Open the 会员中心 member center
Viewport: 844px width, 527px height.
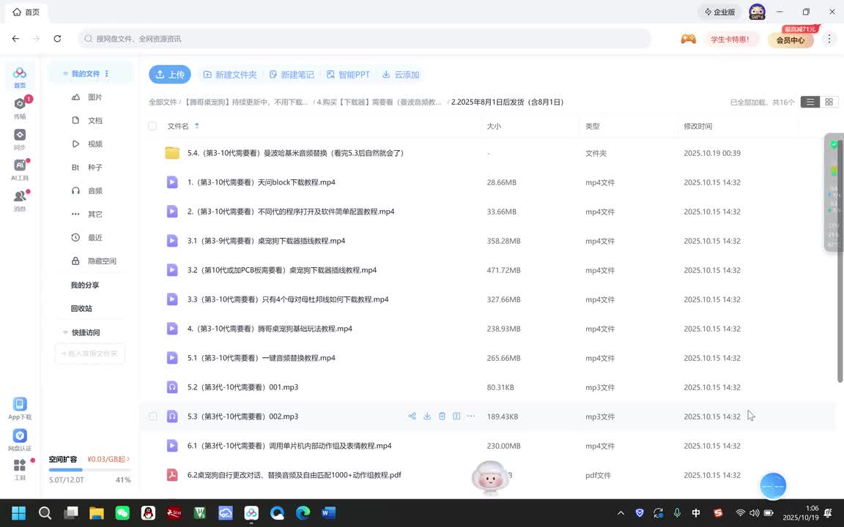pyautogui.click(x=791, y=40)
